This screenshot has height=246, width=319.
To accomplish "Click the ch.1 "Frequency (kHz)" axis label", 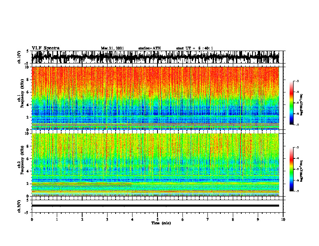I will tap(22, 93).
